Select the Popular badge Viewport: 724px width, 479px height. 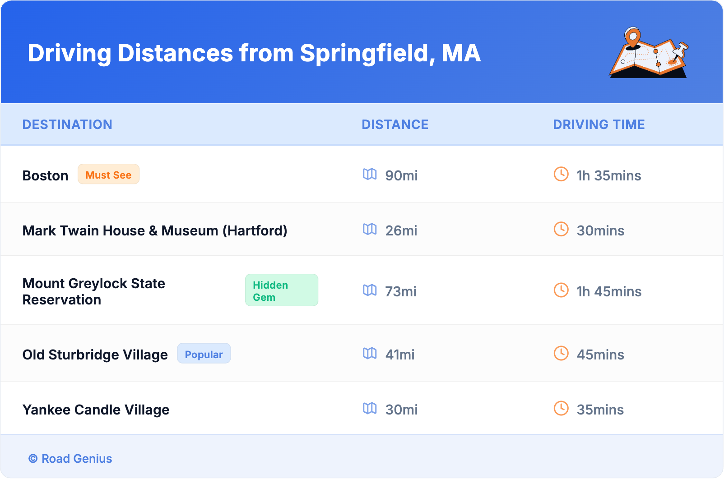pyautogui.click(x=204, y=354)
